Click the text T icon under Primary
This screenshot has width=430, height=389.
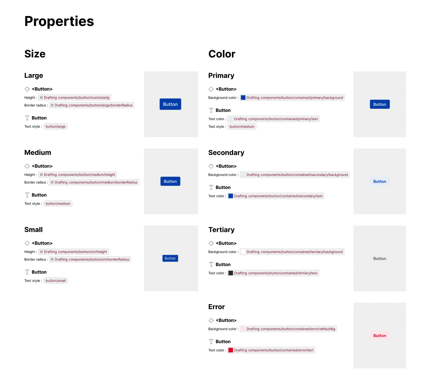[x=211, y=110]
